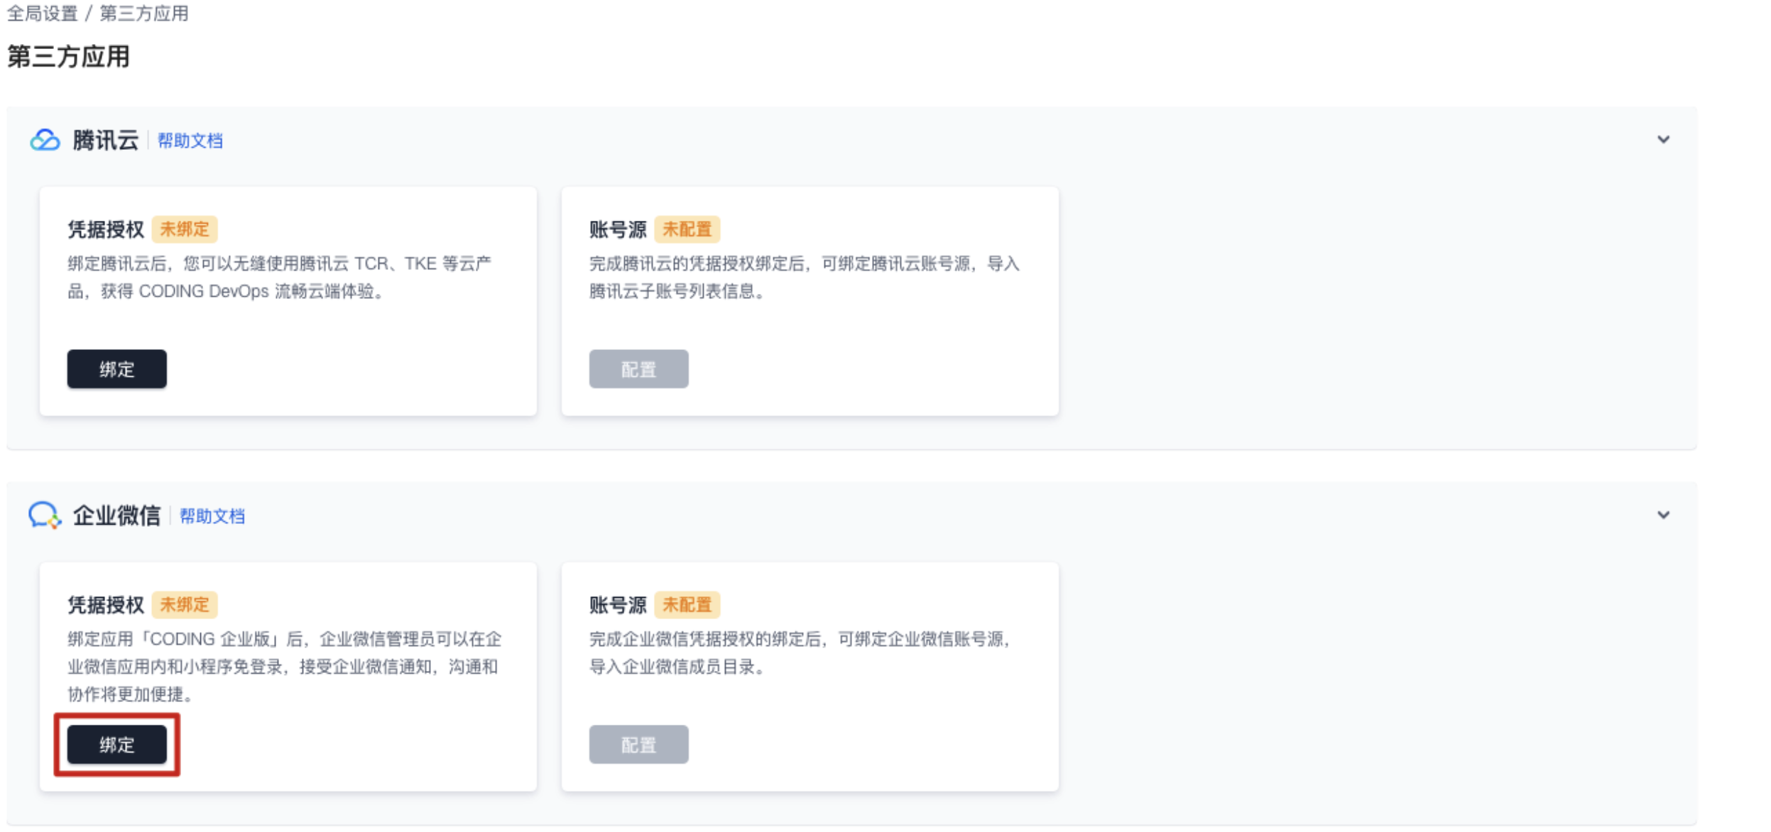Collapse the 企业微信 section chevron

[x=1663, y=515]
